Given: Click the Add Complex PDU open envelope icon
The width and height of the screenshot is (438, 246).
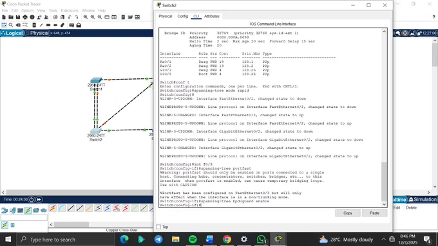Looking at the screenshot, I should coord(79,25).
